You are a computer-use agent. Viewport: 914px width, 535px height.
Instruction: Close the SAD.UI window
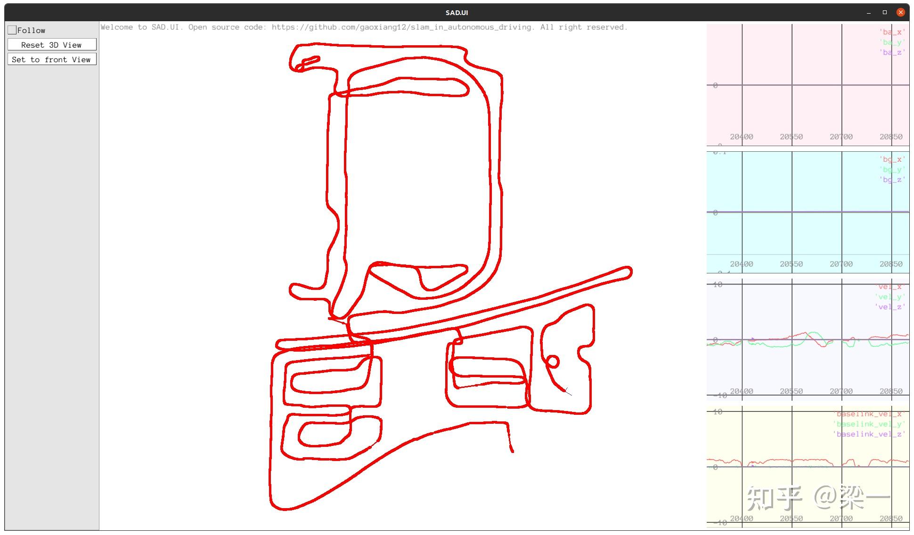click(900, 12)
